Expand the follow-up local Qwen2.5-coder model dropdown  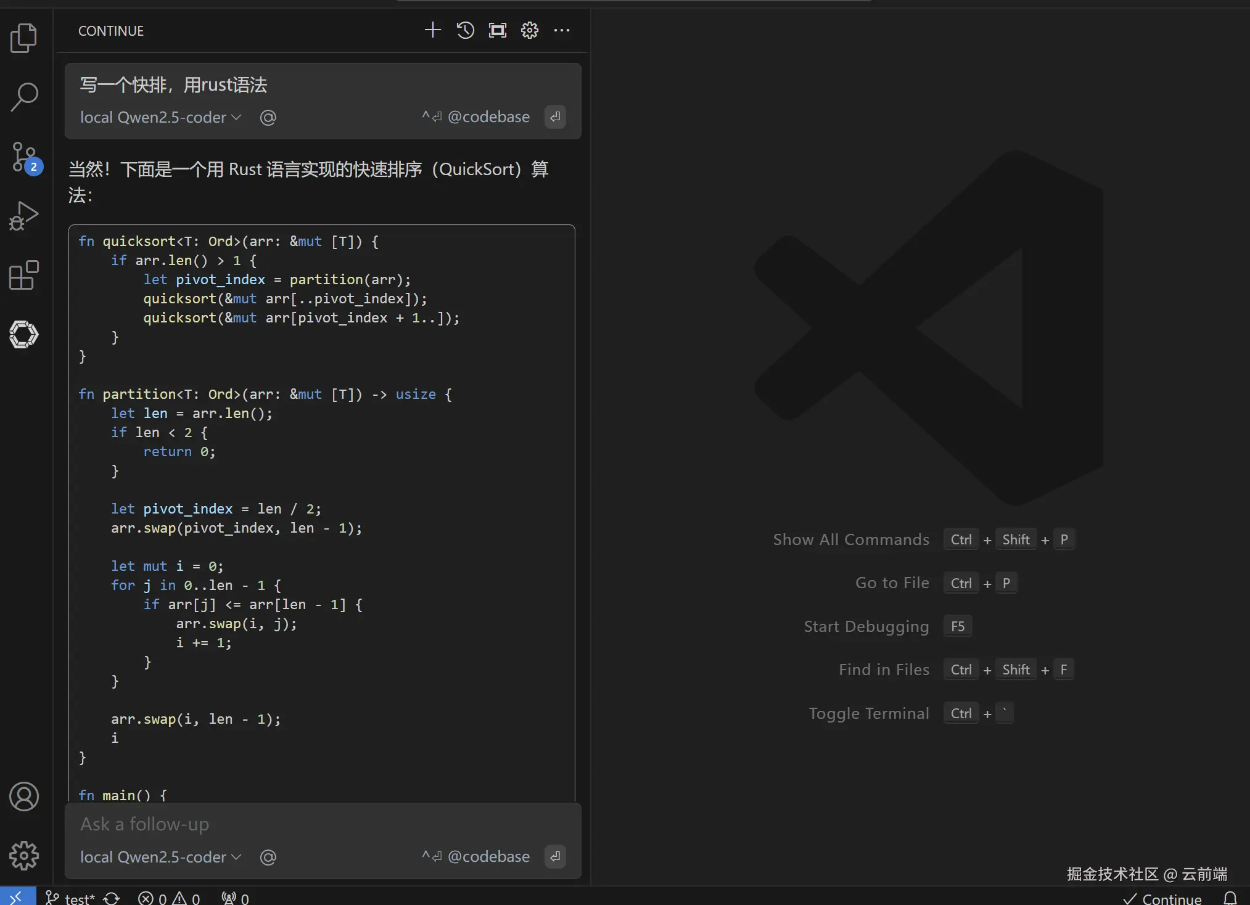[x=160, y=857]
